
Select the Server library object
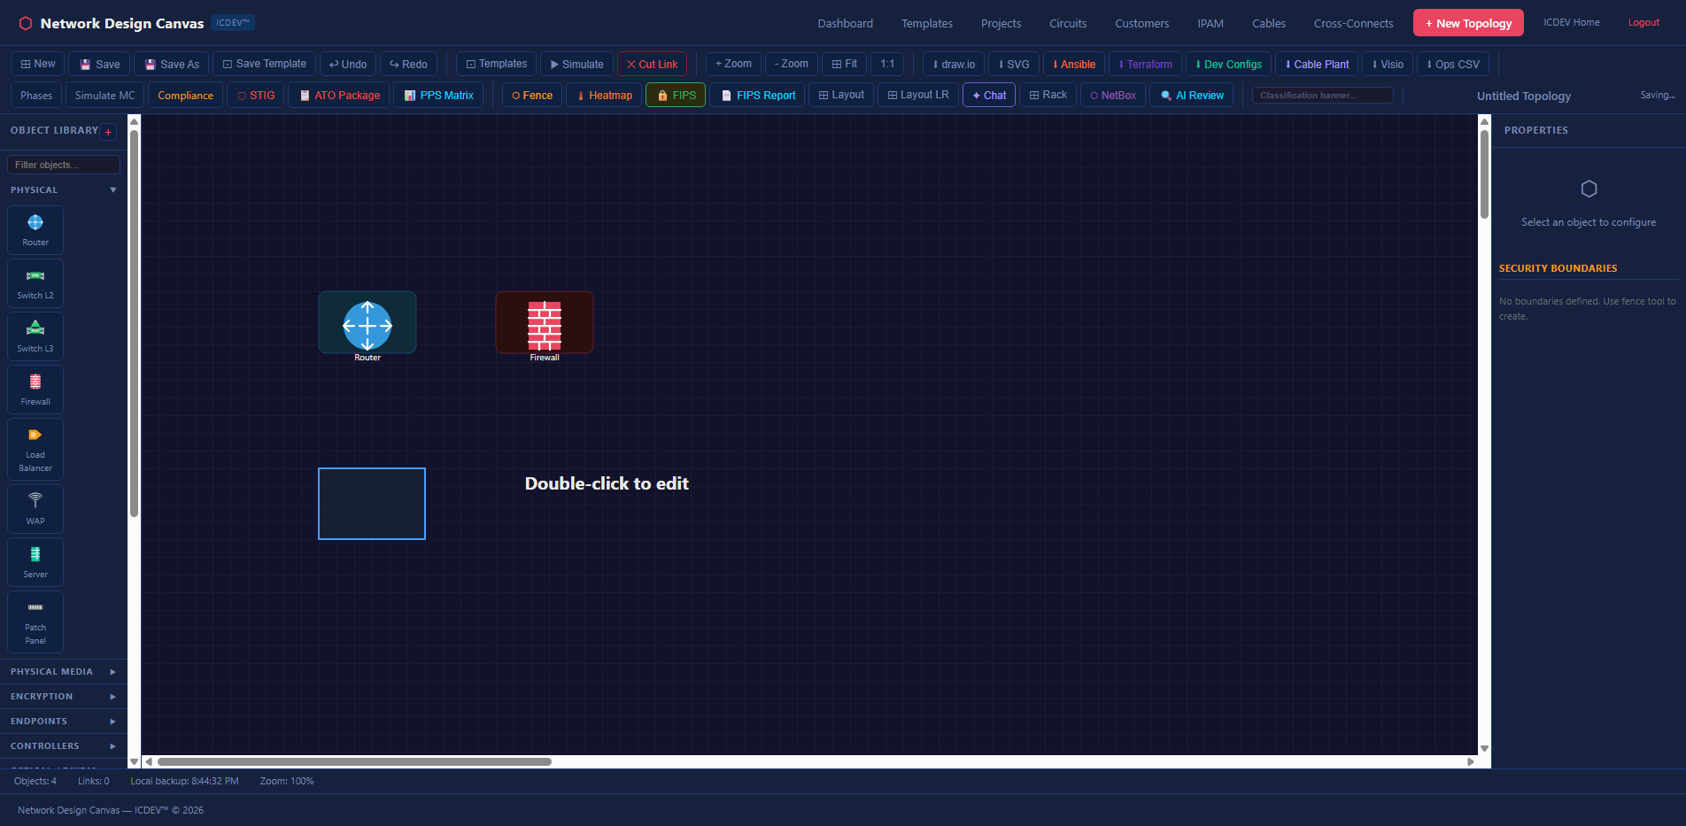pos(35,562)
